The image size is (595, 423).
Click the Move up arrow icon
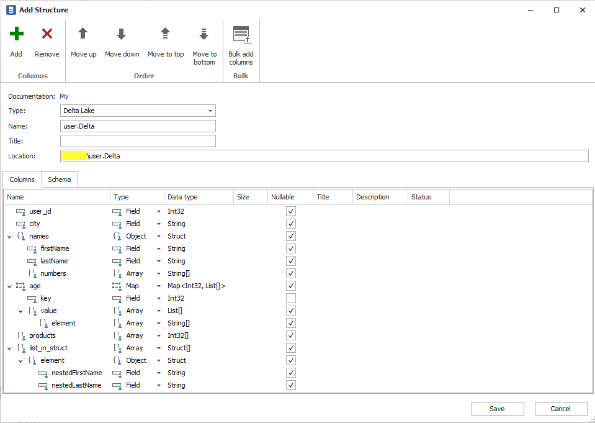pyautogui.click(x=83, y=34)
